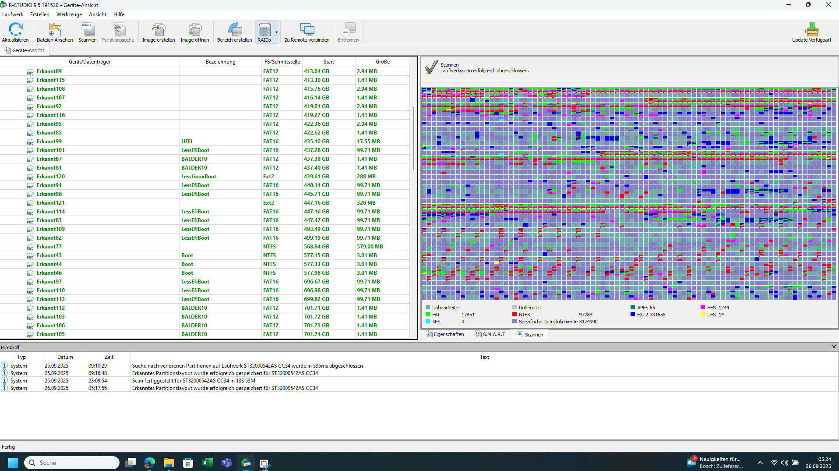Click the disk scan map grid
The width and height of the screenshot is (839, 471).
629,193
